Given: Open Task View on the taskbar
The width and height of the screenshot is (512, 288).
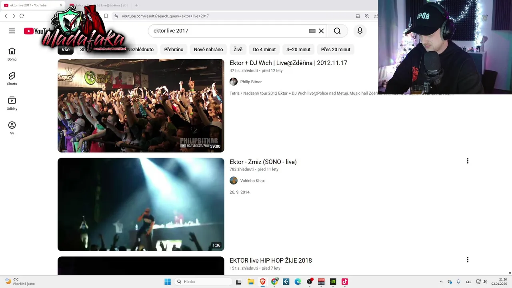Looking at the screenshot, I should [238, 282].
